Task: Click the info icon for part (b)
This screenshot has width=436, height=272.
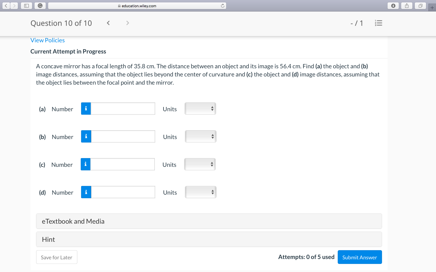Action: [x=86, y=136]
